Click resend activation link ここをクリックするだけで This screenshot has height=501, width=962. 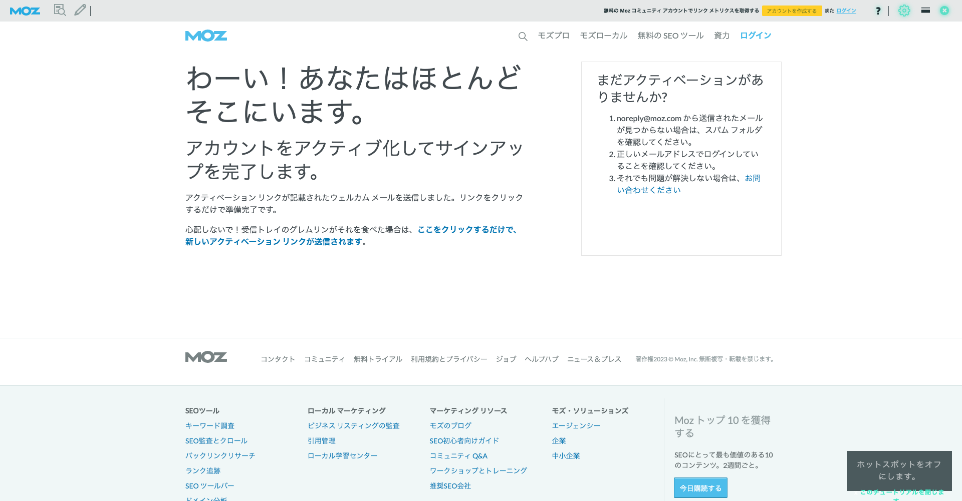click(x=467, y=230)
